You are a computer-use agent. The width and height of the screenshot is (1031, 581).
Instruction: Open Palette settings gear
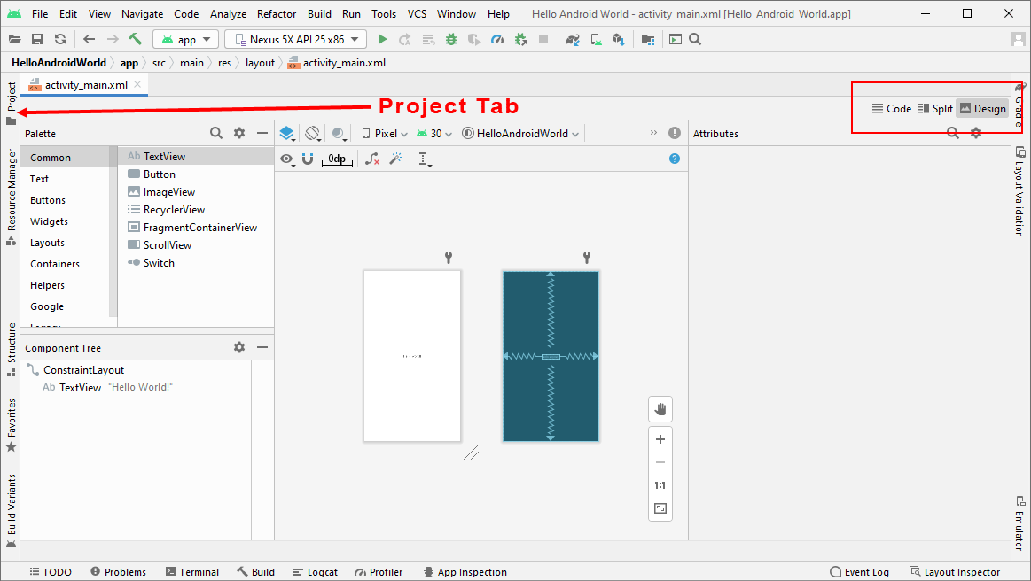[x=239, y=133]
